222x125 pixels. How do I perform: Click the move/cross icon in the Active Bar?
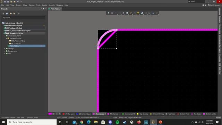pyautogui.click(x=116, y=13)
